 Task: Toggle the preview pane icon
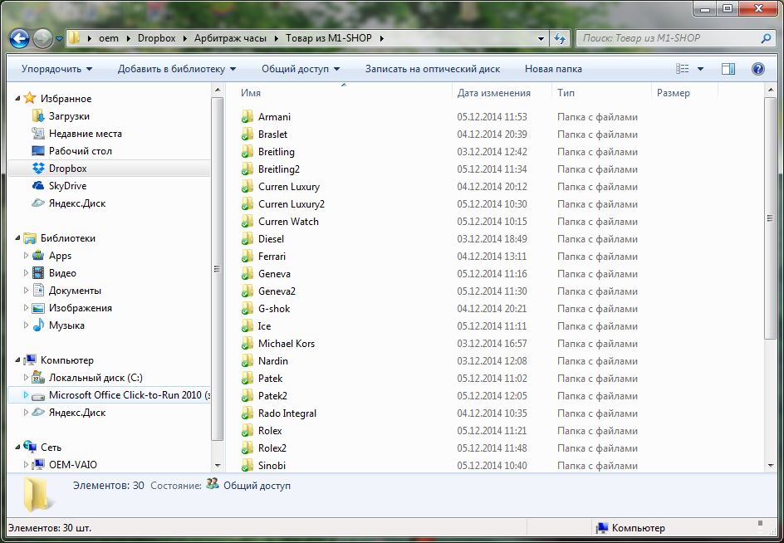point(728,69)
